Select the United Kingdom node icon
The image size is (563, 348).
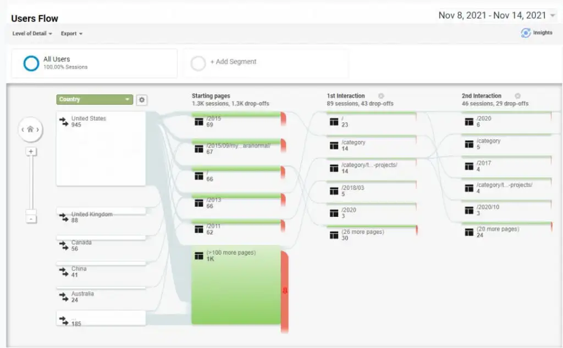[64, 217]
